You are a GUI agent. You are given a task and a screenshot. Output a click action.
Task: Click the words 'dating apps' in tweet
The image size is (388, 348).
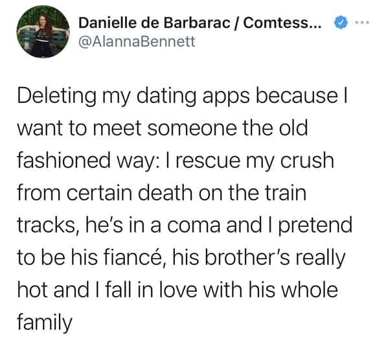pos(193,97)
